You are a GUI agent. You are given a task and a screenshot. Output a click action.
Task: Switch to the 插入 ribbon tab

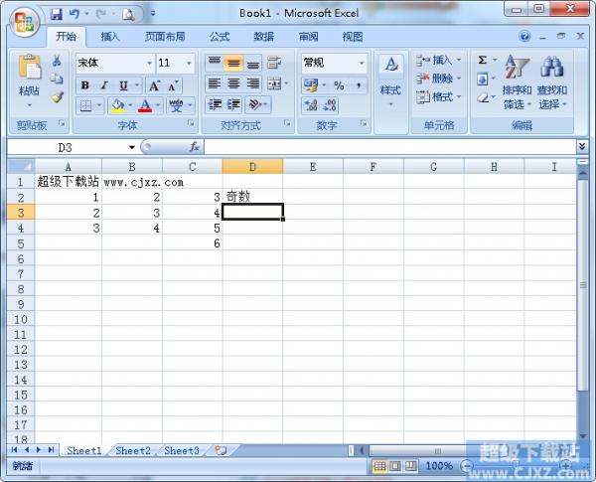pos(110,37)
